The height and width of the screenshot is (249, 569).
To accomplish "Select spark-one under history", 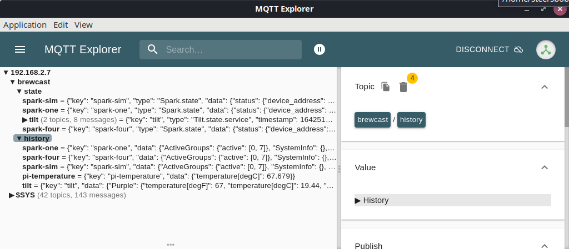I will click(179, 148).
